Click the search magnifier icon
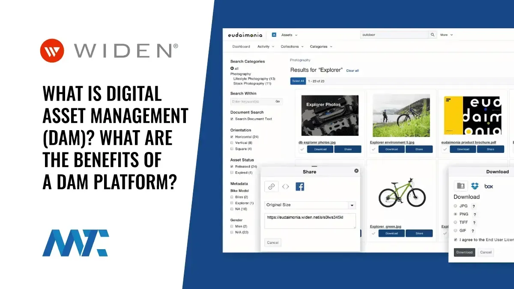 pyautogui.click(x=433, y=35)
